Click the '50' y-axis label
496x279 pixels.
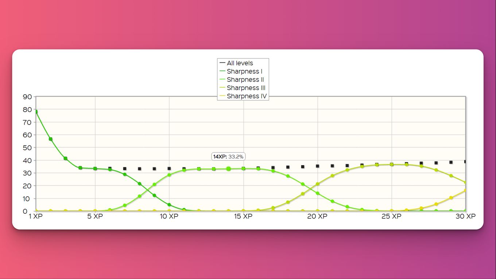27,148
